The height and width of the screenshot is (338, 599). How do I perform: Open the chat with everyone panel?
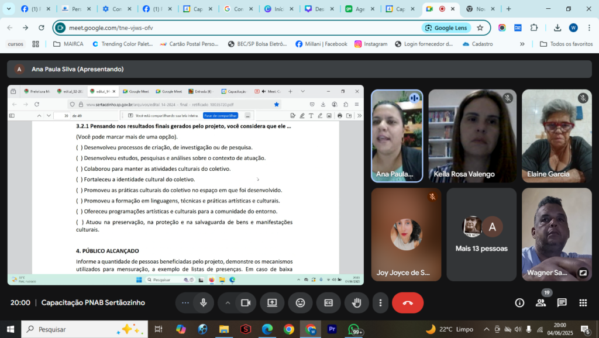click(562, 302)
